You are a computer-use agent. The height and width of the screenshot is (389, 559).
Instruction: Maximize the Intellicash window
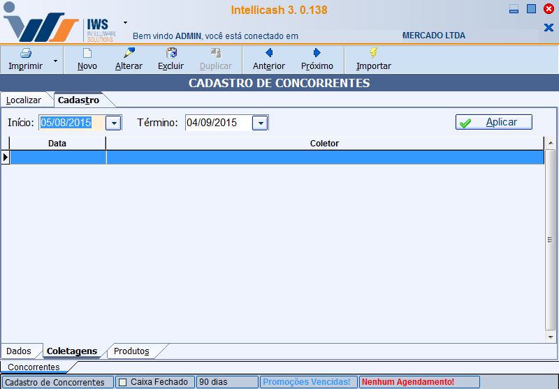tap(531, 9)
